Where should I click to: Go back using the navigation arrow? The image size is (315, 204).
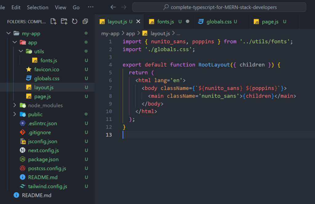(x=113, y=7)
